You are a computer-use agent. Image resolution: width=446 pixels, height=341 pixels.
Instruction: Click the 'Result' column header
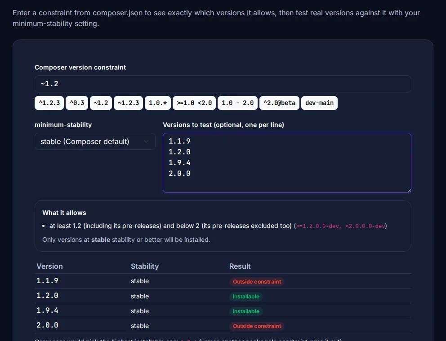[x=240, y=267]
